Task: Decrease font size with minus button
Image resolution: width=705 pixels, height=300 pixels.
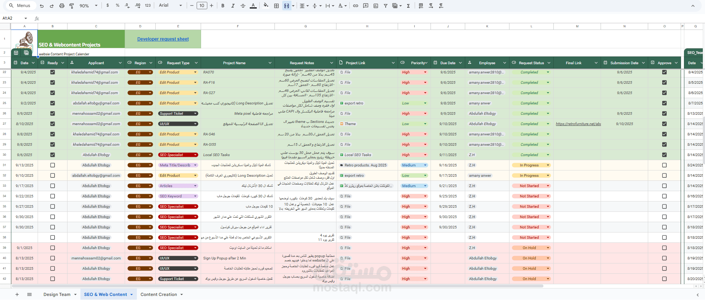Action: [192, 6]
